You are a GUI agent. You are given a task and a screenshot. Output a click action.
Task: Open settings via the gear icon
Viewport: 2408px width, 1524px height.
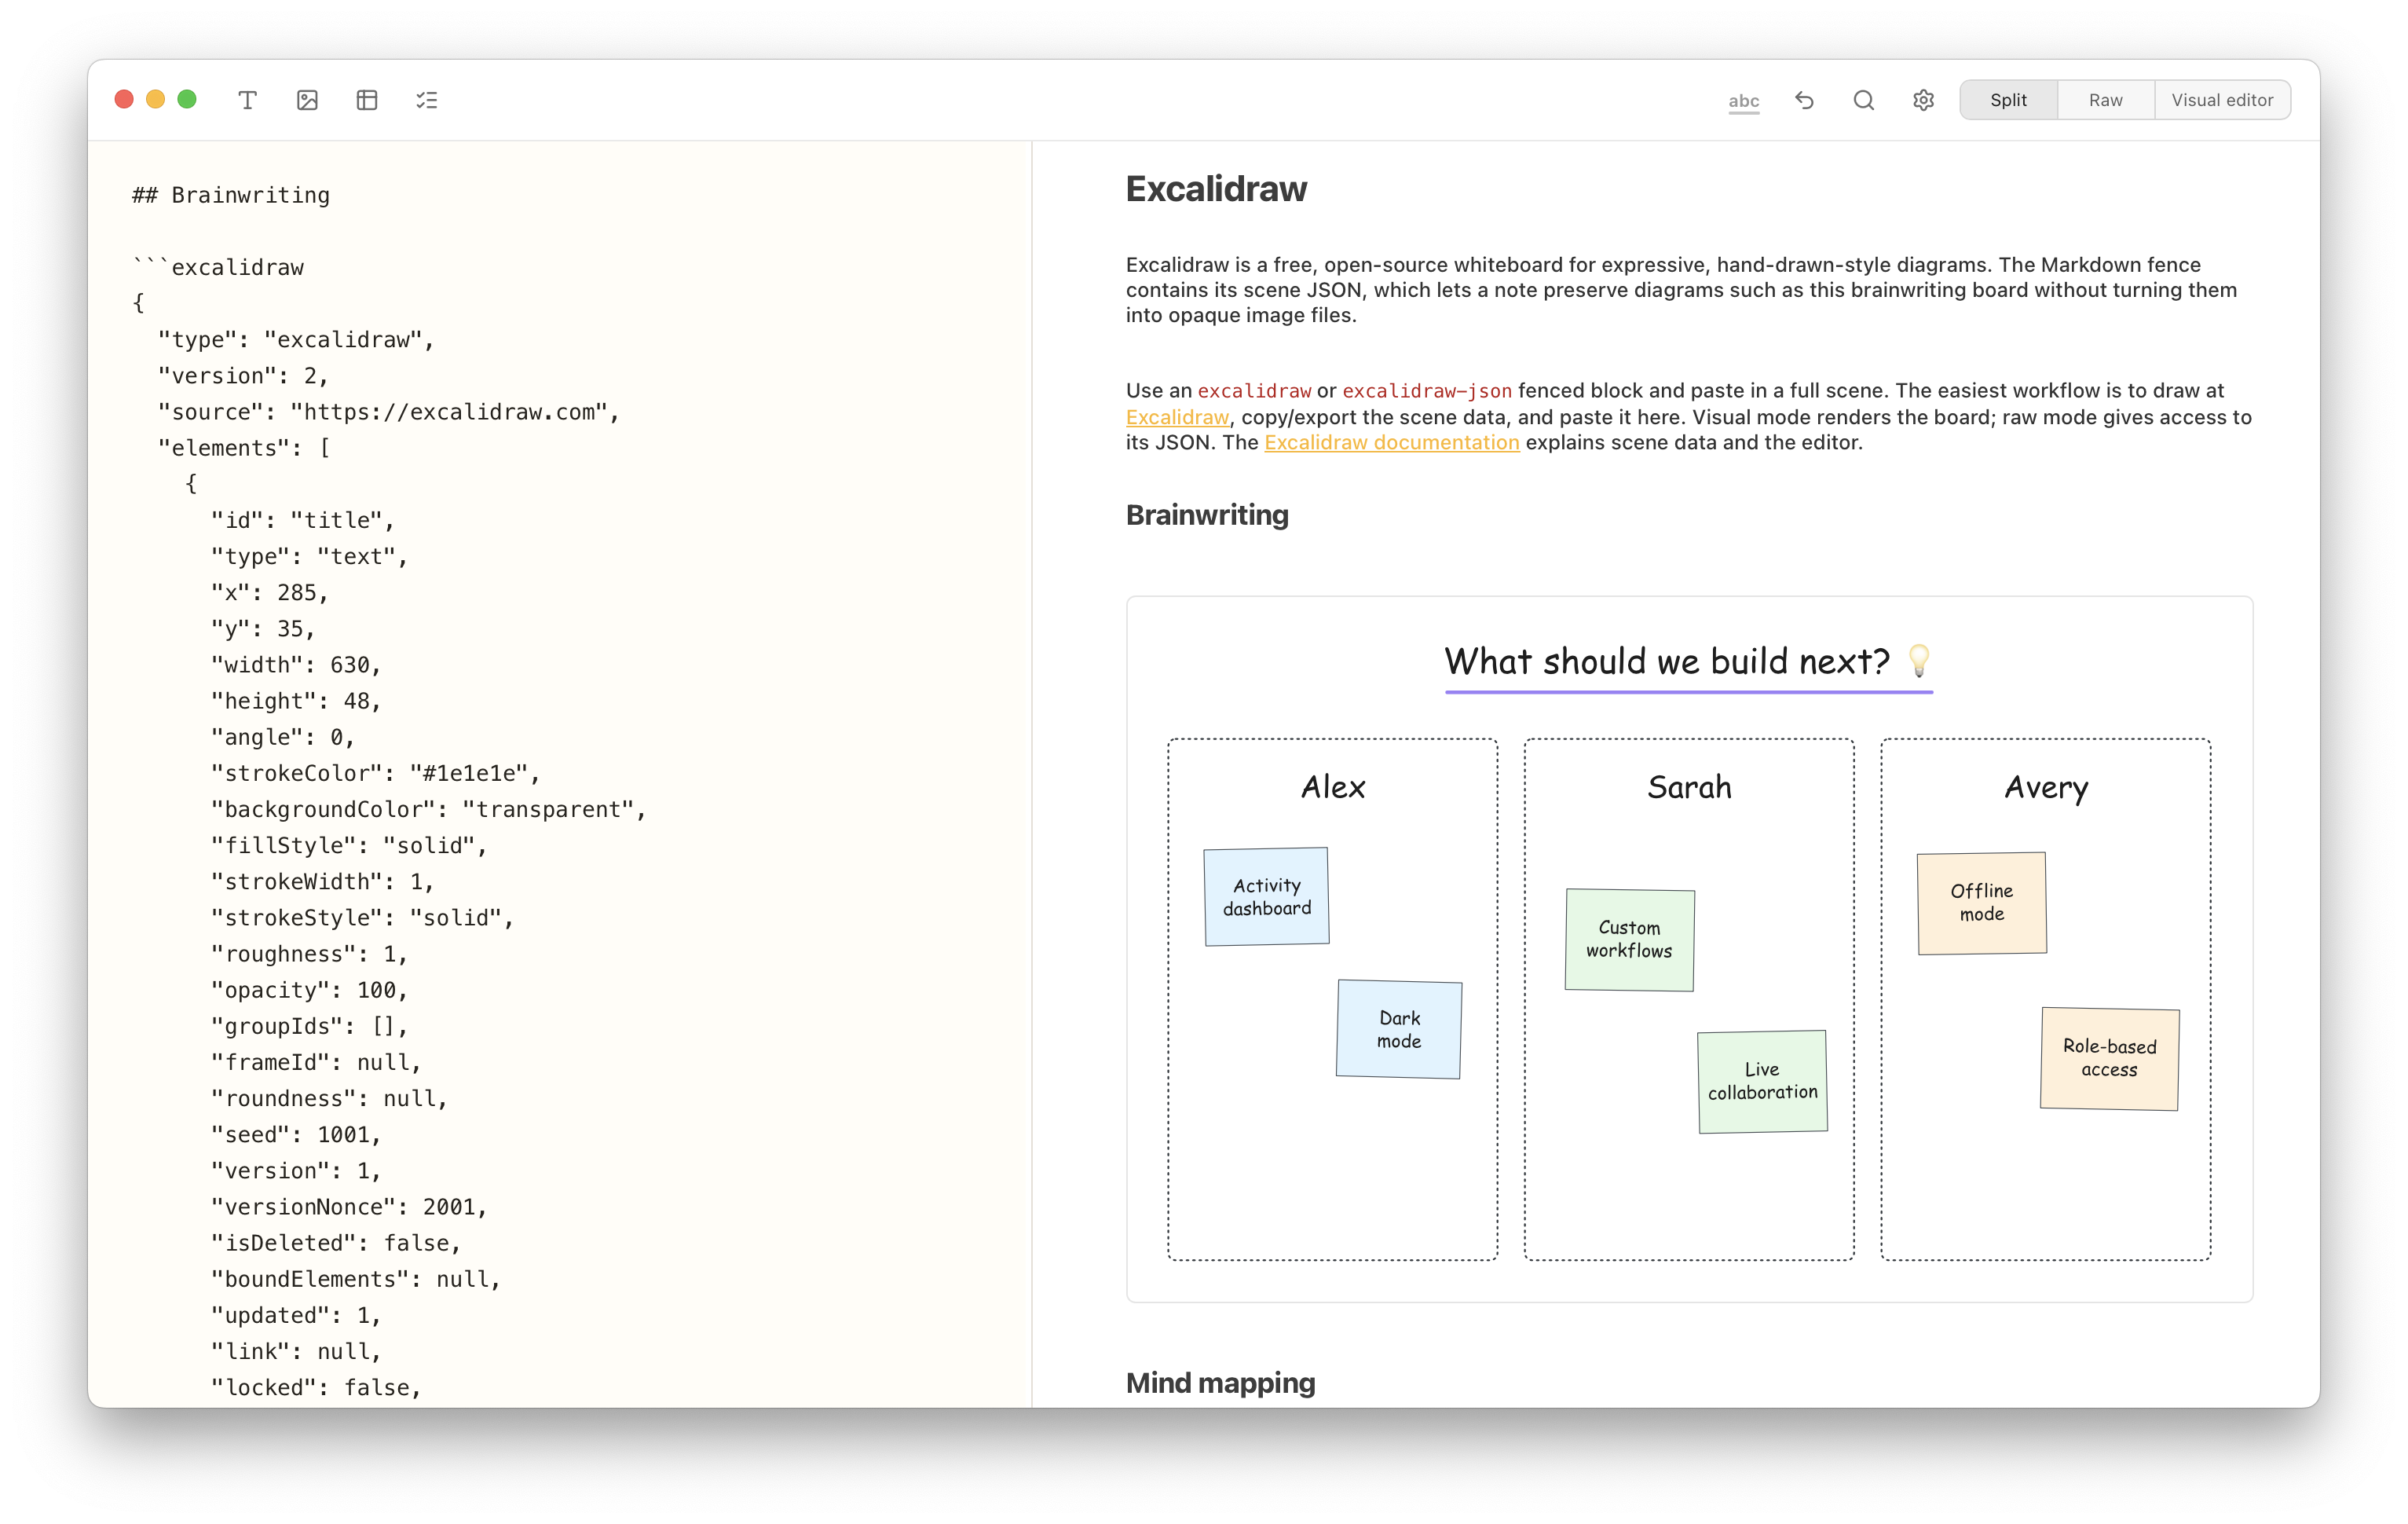[1923, 100]
